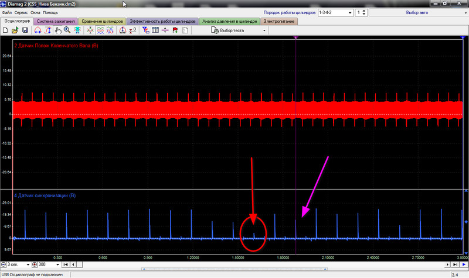Screen dimensions: 469x278
Task: Click channel label 'Датчик Полож Коленчатого Вала'
Action: pos(56,46)
